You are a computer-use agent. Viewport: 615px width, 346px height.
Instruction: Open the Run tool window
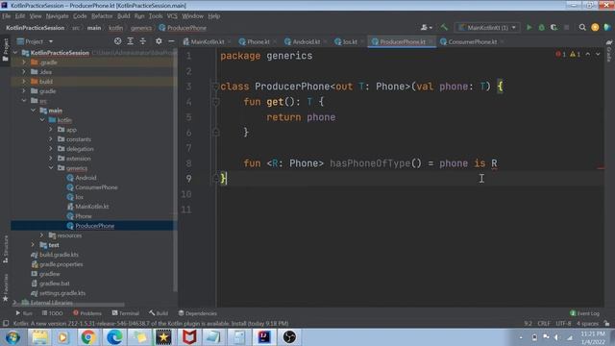(x=24, y=313)
